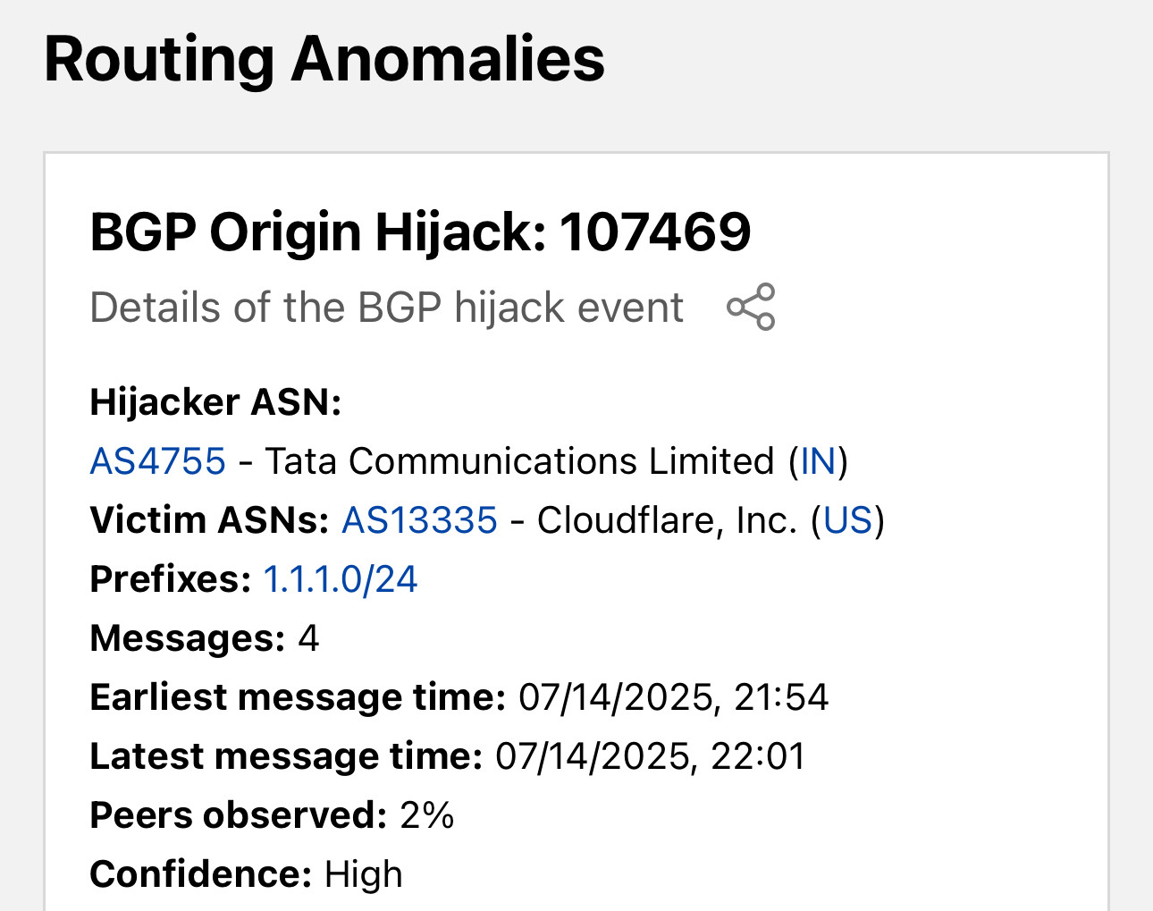This screenshot has width=1153, height=911.
Task: Click the BGP Origin Hijack title text
Action: tap(317, 232)
